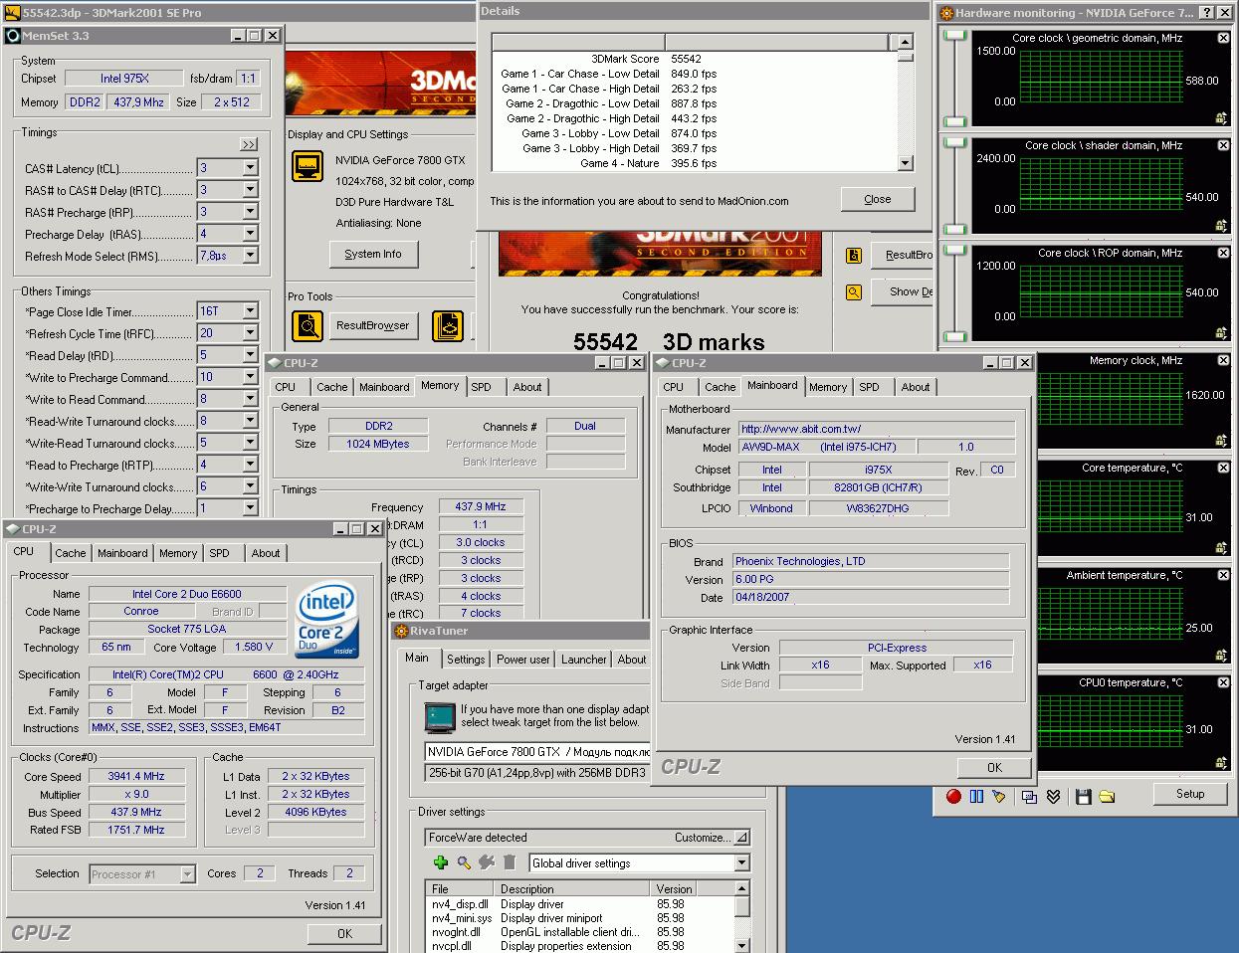The height and width of the screenshot is (953, 1239).
Task: Click lock icon on CPU0 temperature graph
Action: pyautogui.click(x=1222, y=762)
